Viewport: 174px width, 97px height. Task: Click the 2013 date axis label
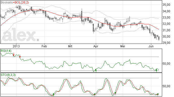(x=16, y=46)
